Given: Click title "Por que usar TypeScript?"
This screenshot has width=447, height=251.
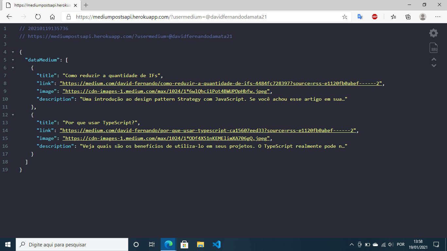Looking at the screenshot, I should [x=100, y=123].
